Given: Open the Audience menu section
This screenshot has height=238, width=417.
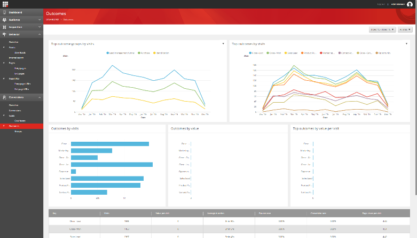Looking at the screenshot, I should 21,20.
